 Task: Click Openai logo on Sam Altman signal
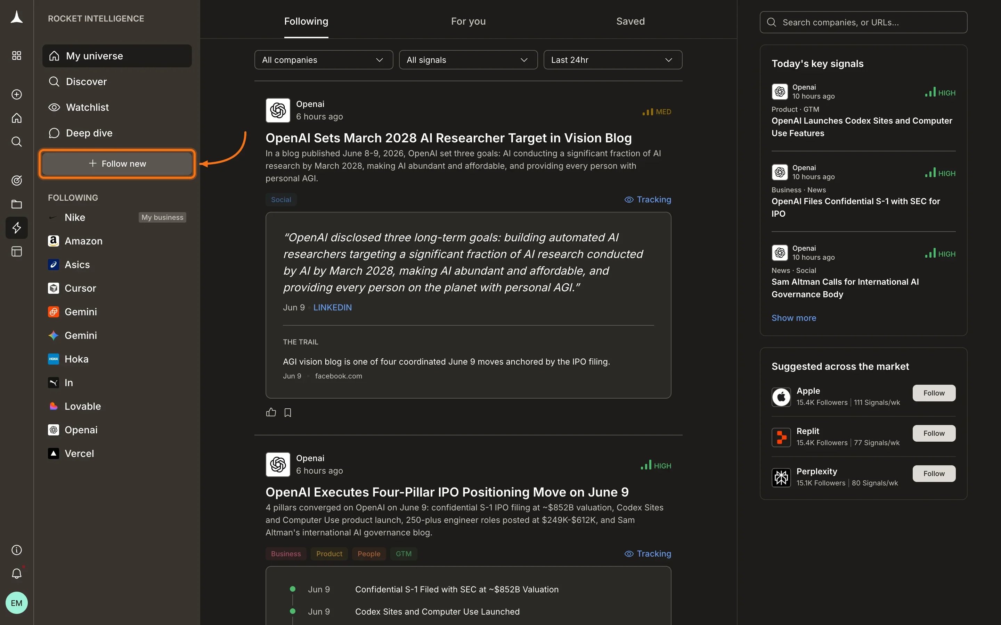click(780, 253)
